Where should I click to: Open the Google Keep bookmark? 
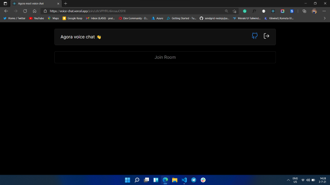(73, 18)
